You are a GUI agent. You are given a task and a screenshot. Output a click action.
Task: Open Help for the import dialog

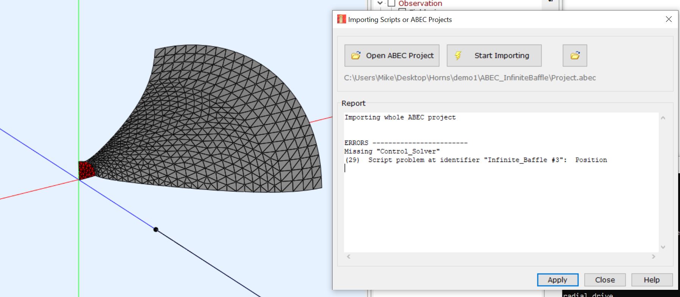point(652,280)
